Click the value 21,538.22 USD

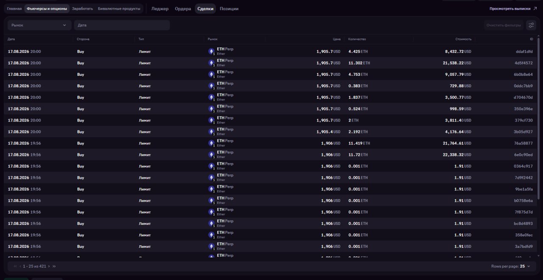457,63
